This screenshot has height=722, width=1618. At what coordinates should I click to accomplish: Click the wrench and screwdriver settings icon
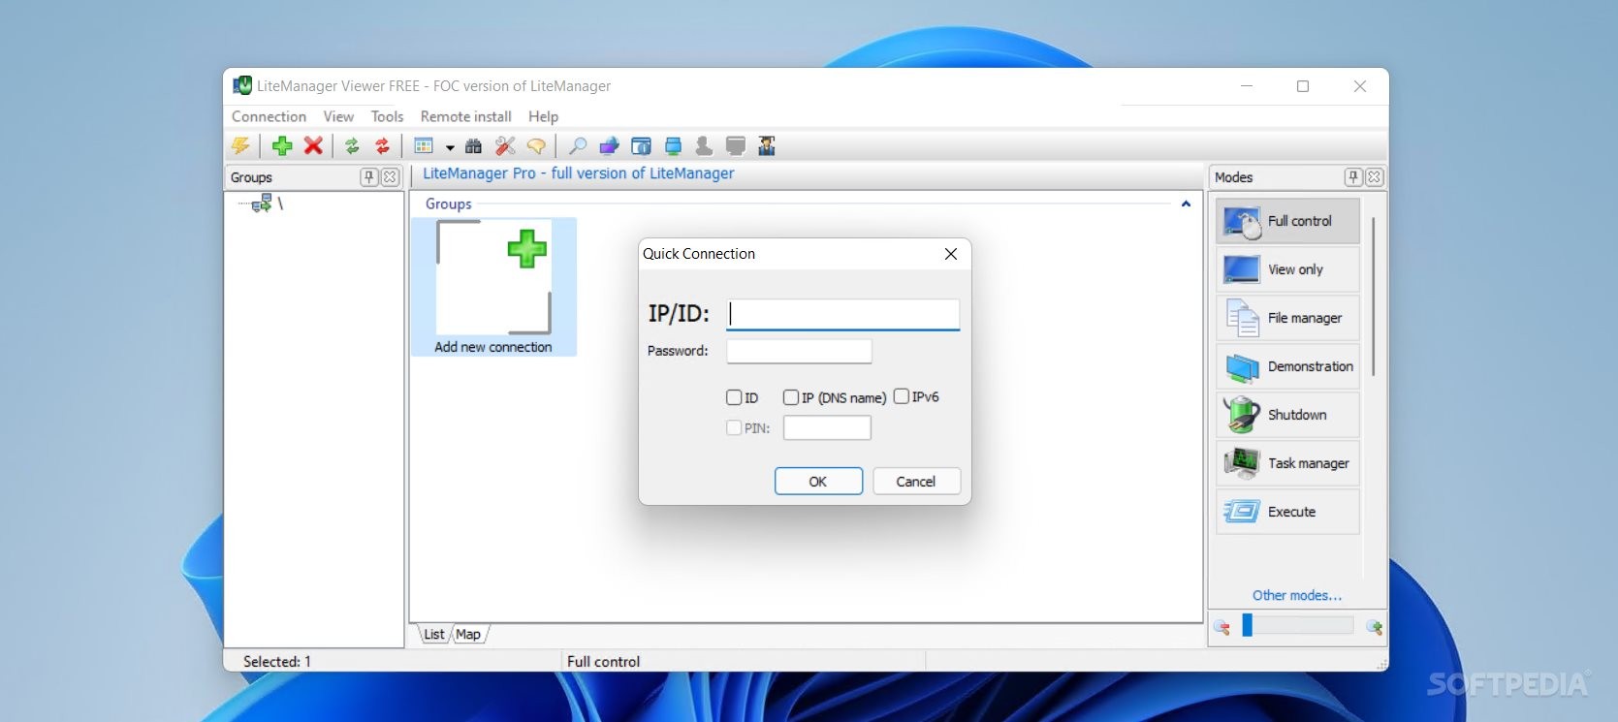505,146
